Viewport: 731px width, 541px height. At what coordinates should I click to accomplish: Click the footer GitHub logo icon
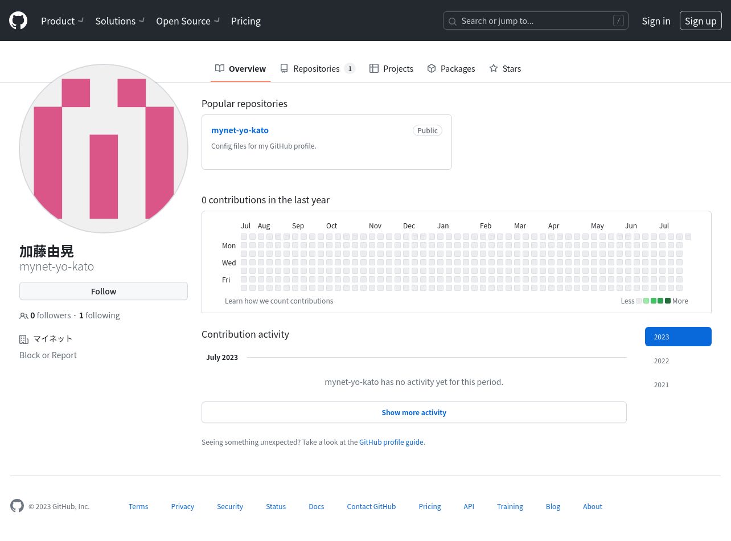click(x=17, y=506)
